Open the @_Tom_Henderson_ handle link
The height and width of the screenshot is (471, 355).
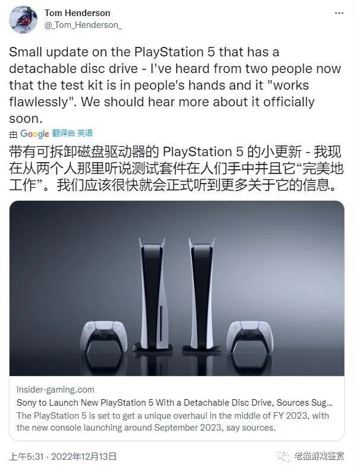pyautogui.click(x=83, y=25)
